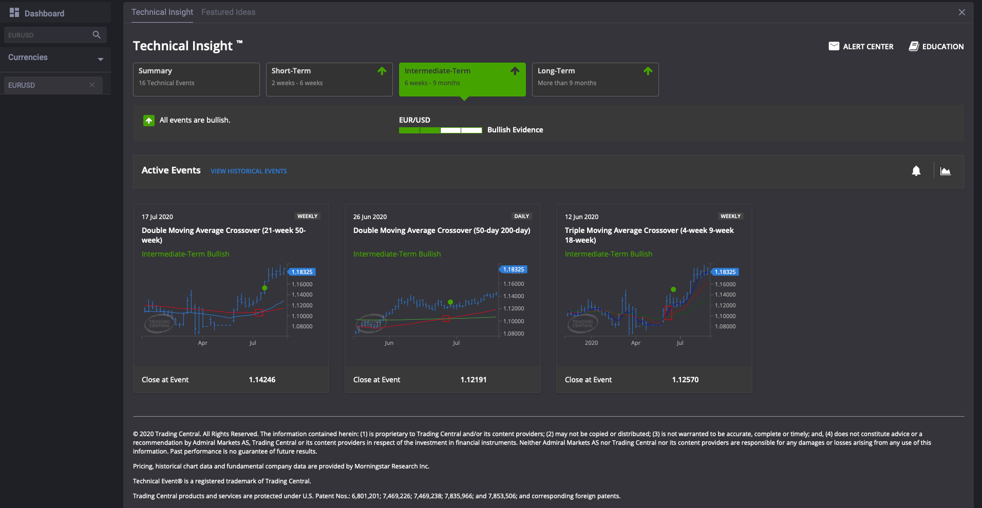Click the green event dot on 26 Jun chart
The height and width of the screenshot is (508, 982).
pos(450,302)
